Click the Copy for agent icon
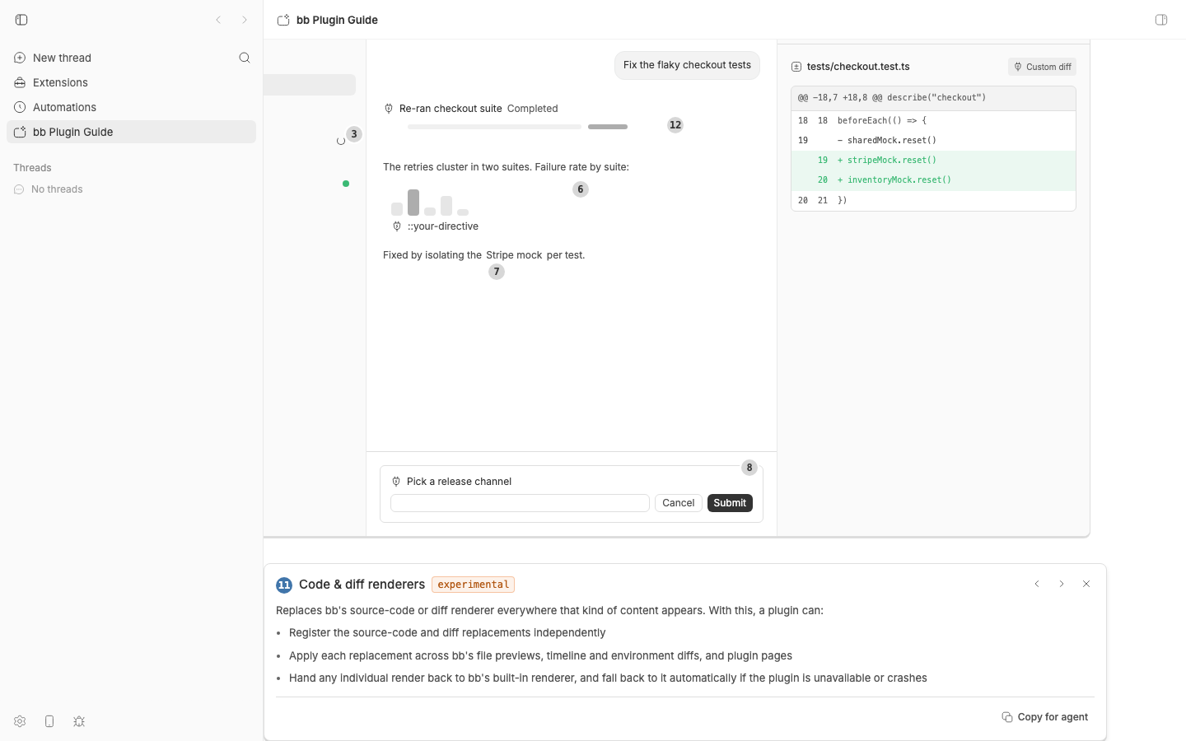The width and height of the screenshot is (1186, 741). click(x=1007, y=717)
